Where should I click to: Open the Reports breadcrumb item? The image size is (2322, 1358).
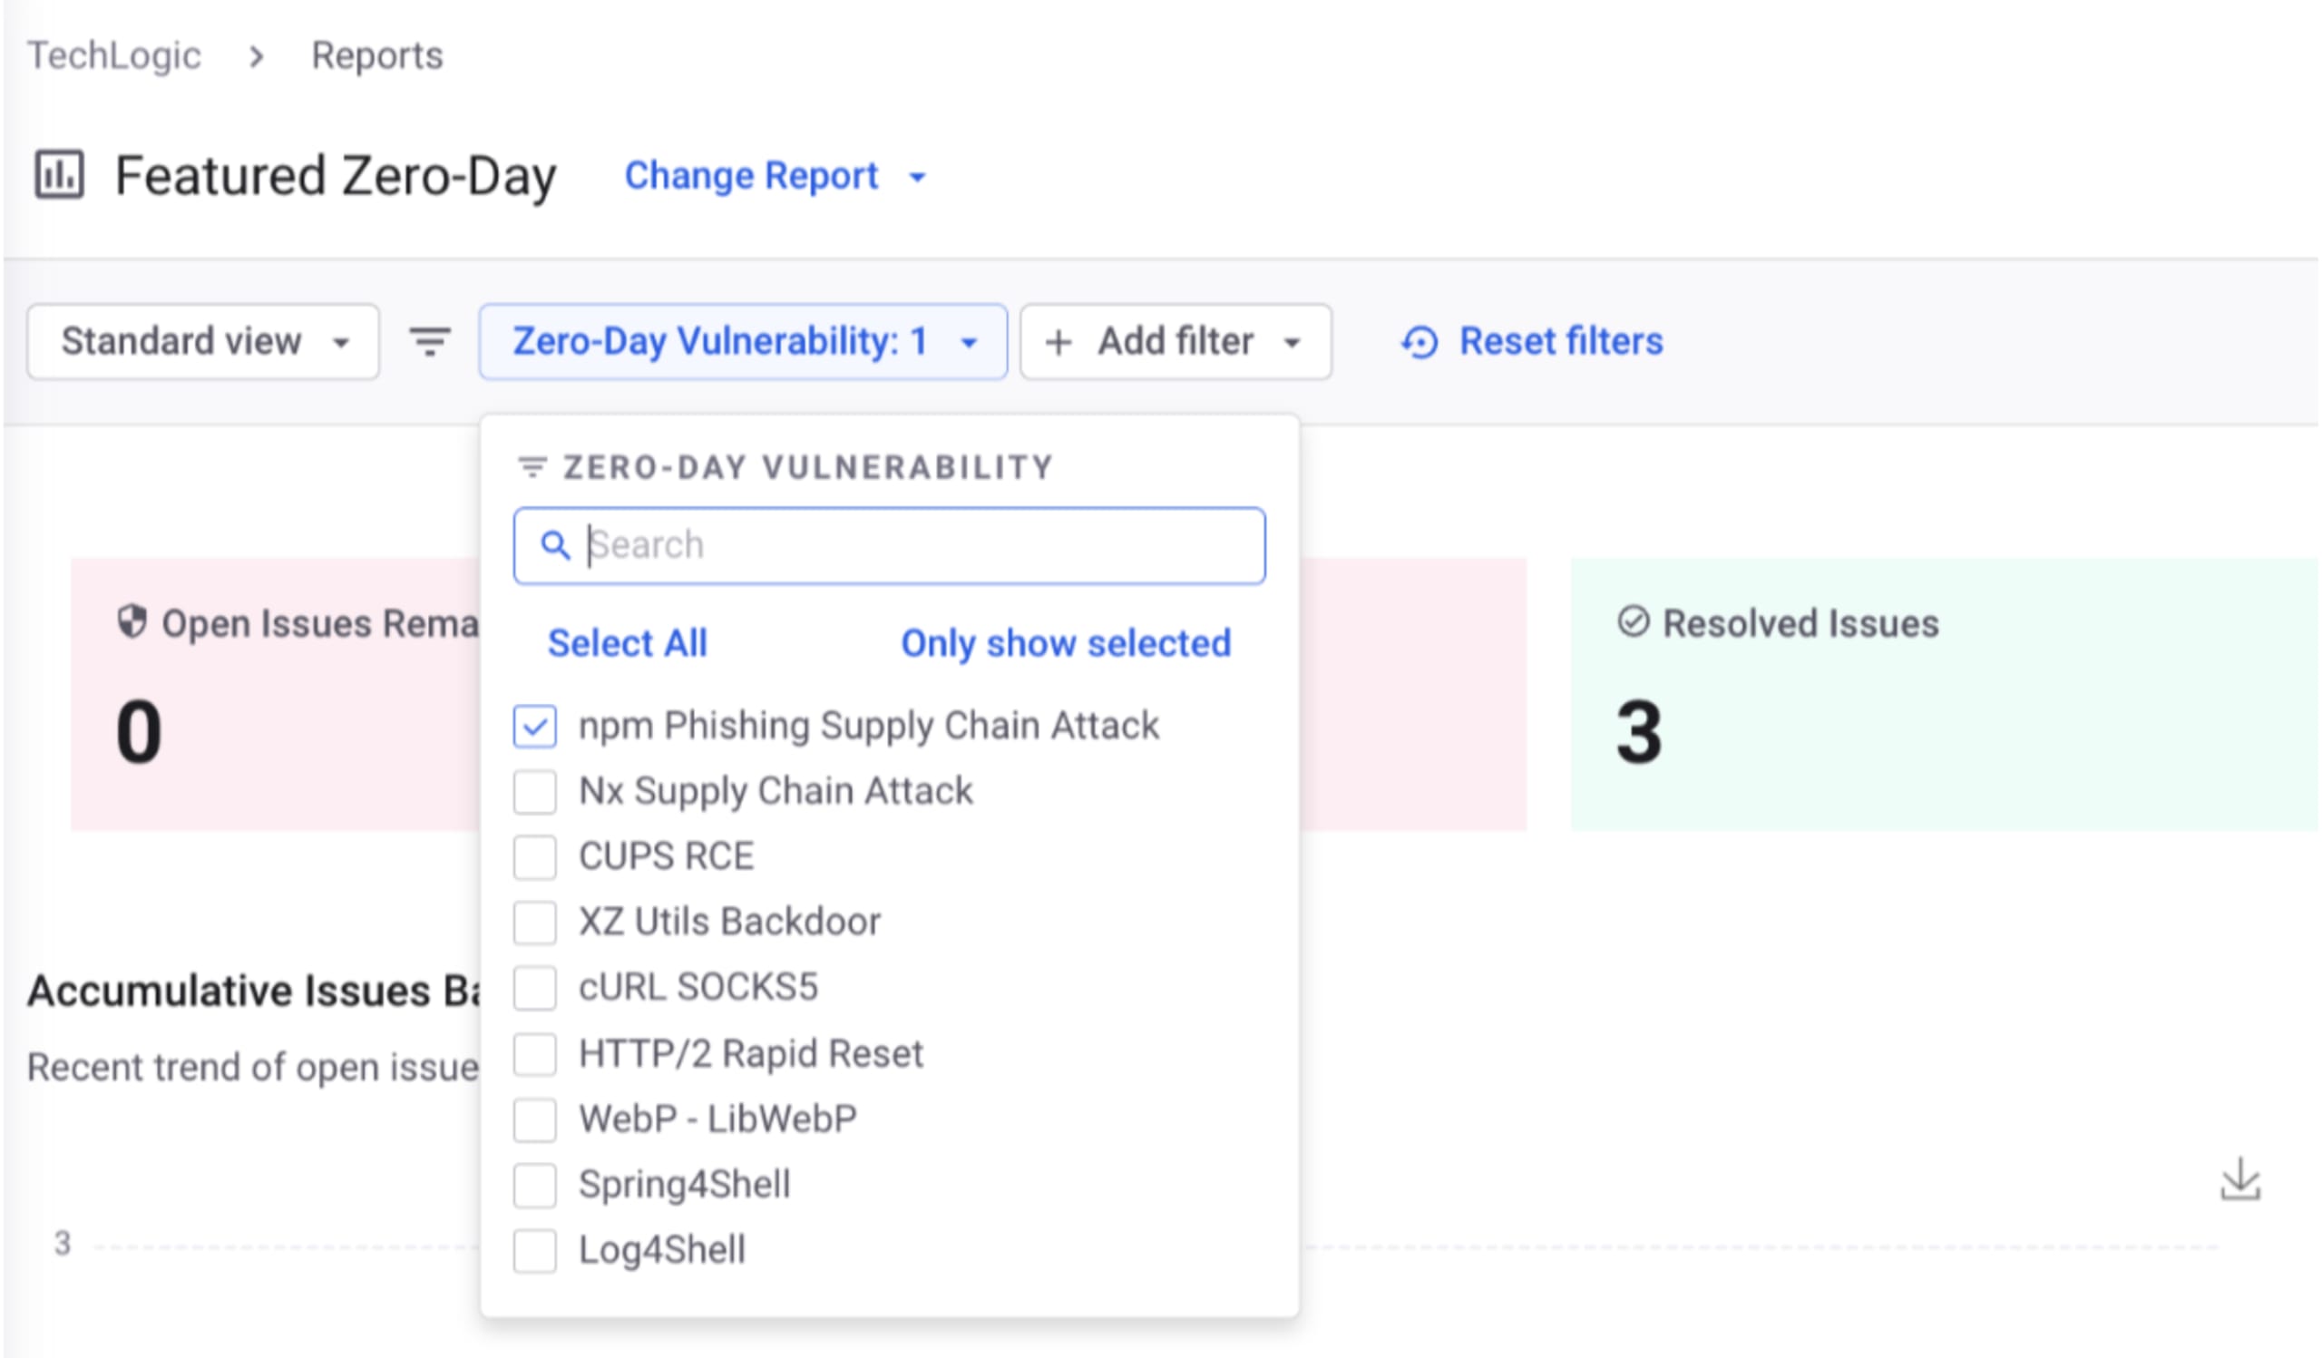click(x=376, y=55)
